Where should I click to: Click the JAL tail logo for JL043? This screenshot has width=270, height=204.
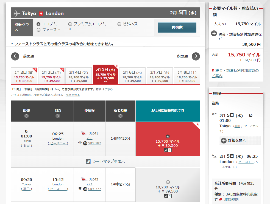click(84, 179)
